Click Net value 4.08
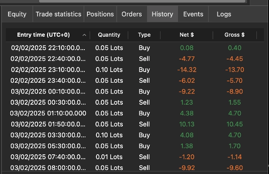The image size is (269, 174). tap(187, 135)
